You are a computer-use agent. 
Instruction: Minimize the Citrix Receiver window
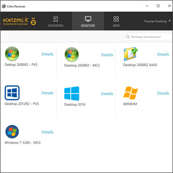[x=147, y=6]
